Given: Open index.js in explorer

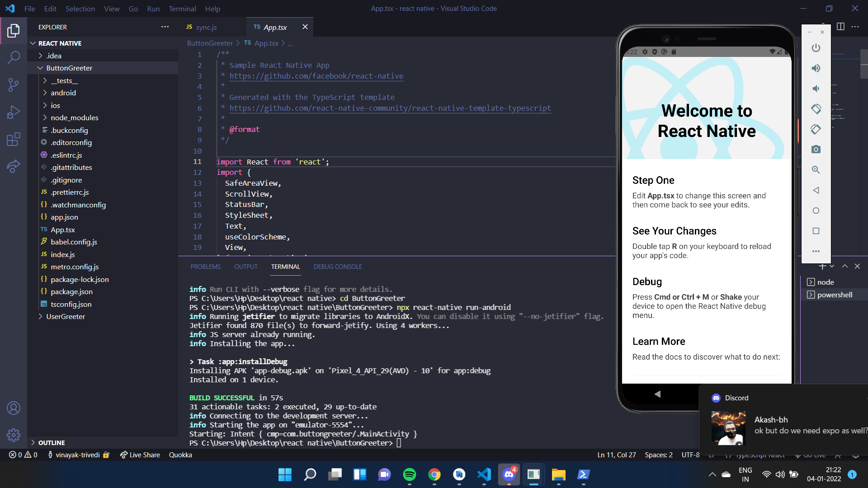Looking at the screenshot, I should (x=103, y=254).
